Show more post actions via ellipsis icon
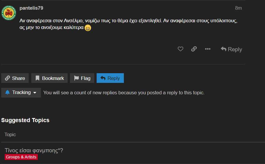Image resolution: width=265 pixels, height=164 pixels. [x=208, y=49]
